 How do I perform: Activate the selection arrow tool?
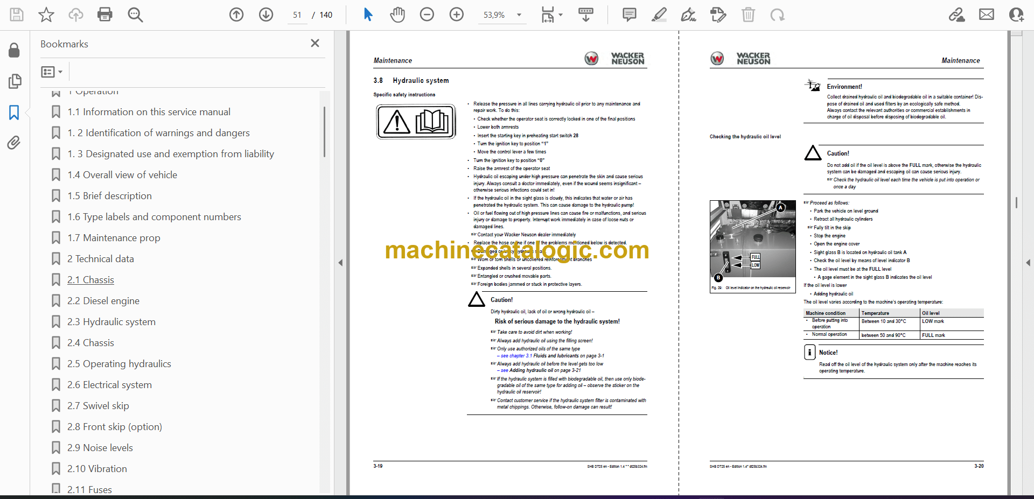tap(368, 15)
